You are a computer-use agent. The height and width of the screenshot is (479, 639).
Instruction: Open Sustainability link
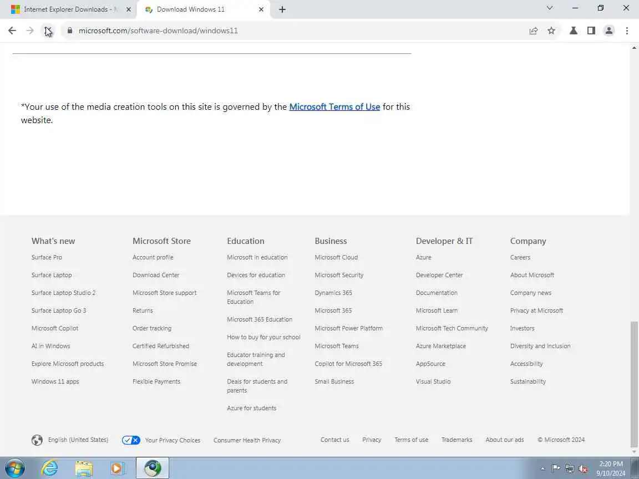pyautogui.click(x=528, y=381)
